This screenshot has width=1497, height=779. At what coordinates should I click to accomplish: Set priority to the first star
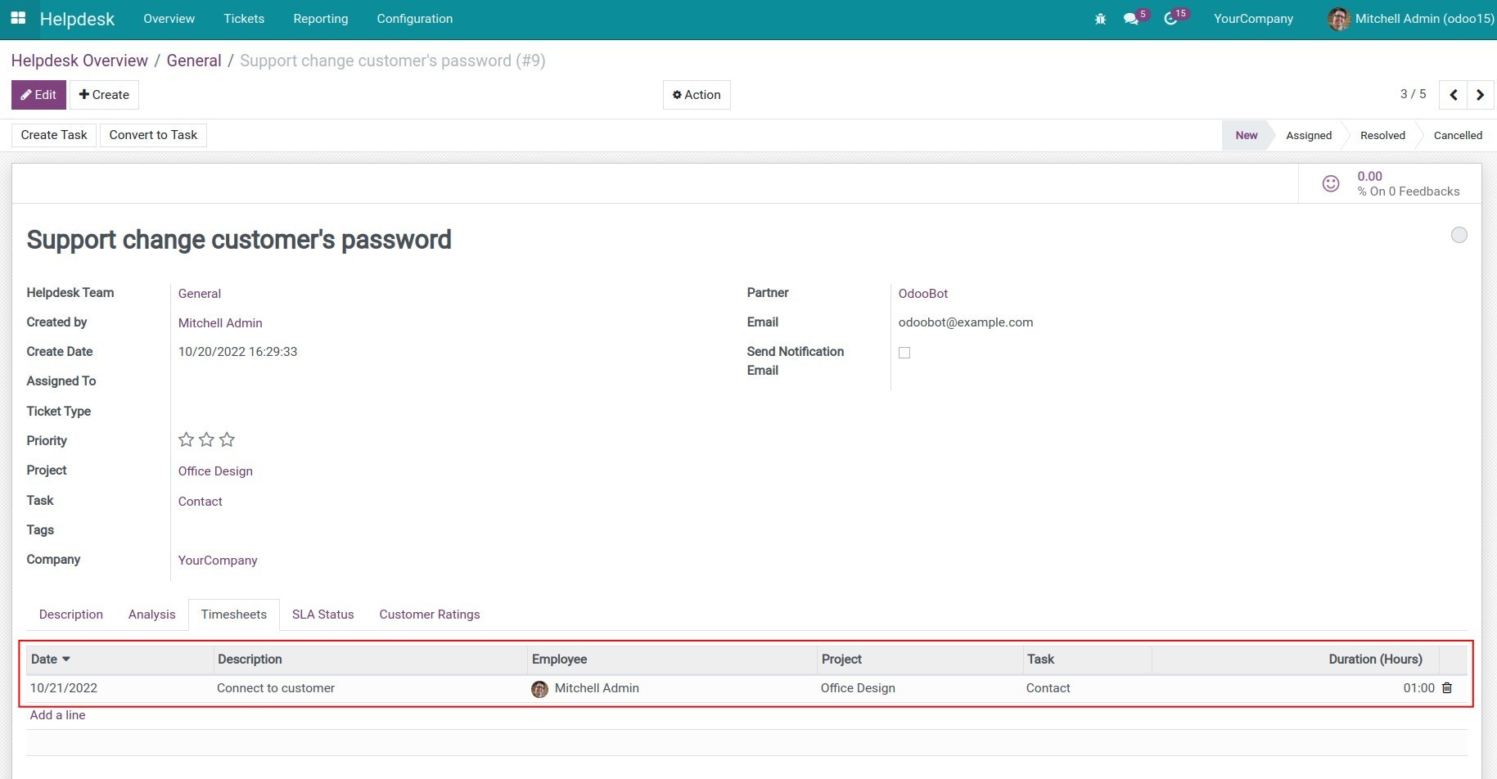coord(186,440)
